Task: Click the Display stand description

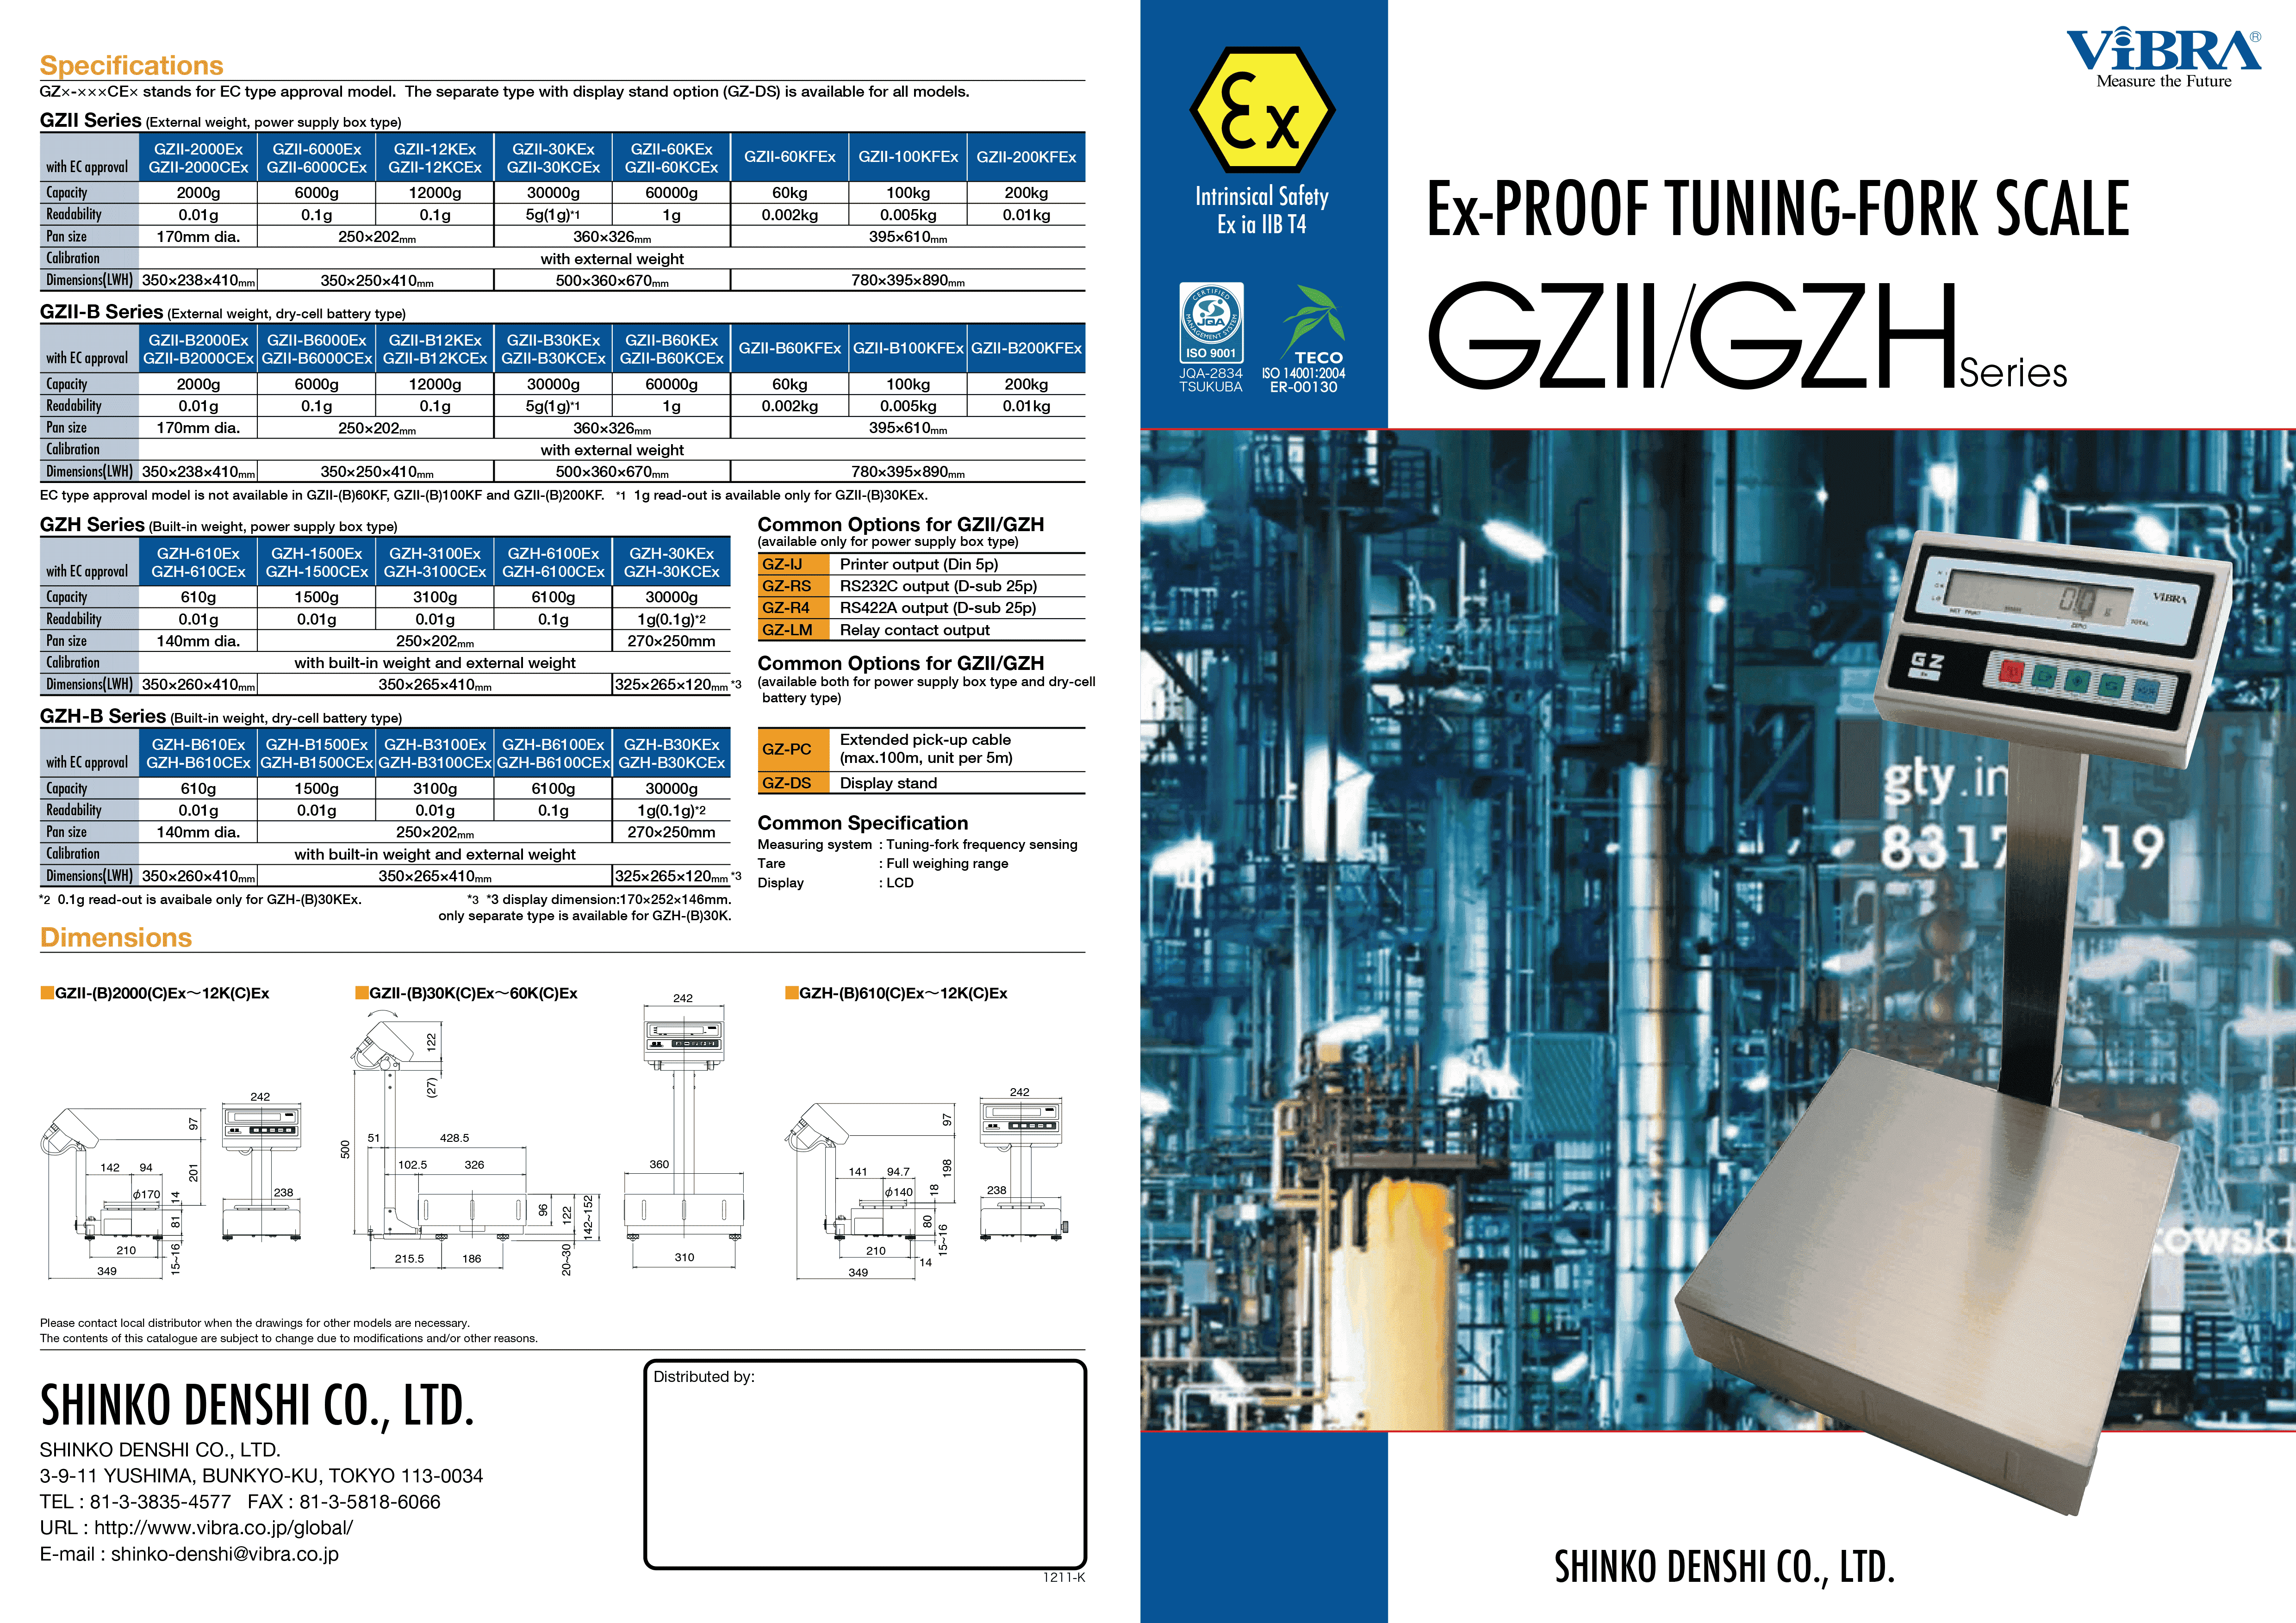Action: [888, 784]
